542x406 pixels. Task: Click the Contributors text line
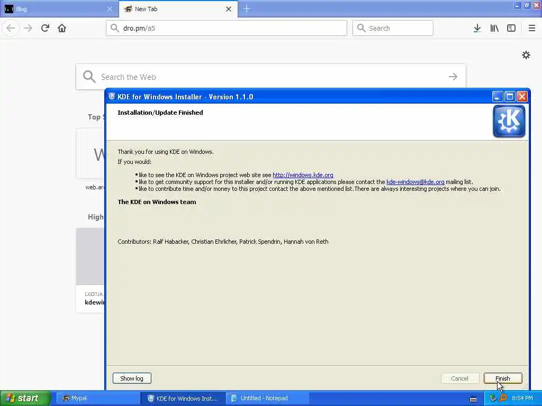click(x=223, y=242)
